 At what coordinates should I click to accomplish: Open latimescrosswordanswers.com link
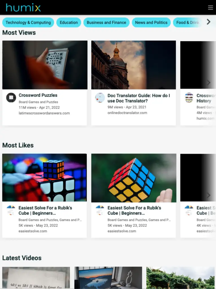pyautogui.click(x=44, y=113)
